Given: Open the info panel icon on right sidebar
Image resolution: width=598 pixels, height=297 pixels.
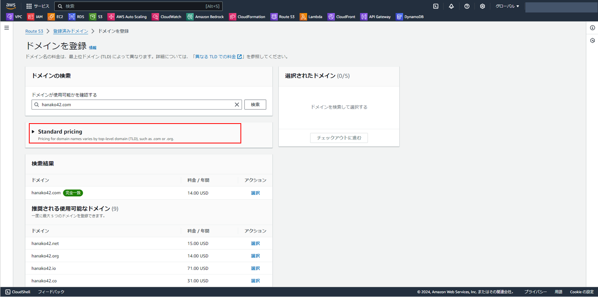Looking at the screenshot, I should pyautogui.click(x=592, y=28).
